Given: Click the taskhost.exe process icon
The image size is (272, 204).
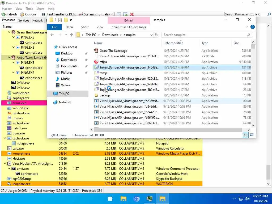Looking at the screenshot, I should (x=9, y=113).
